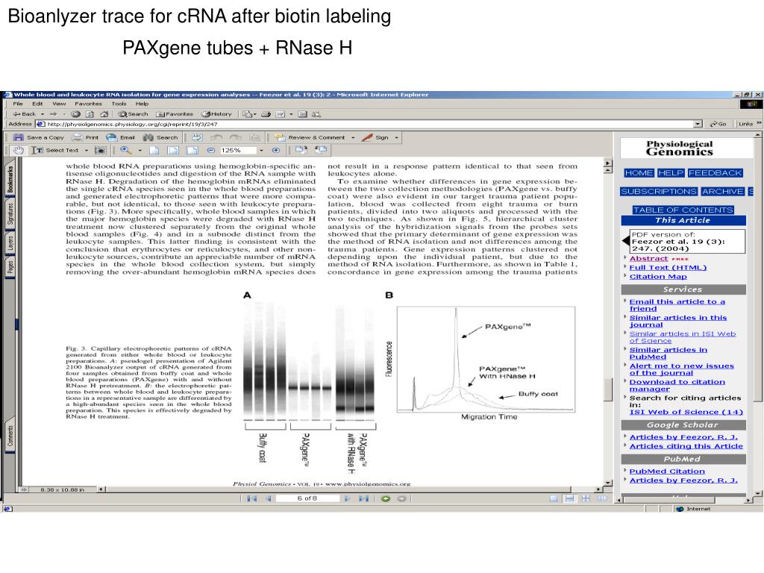Rotate page clockwise icon
764x573 pixels.
[x=301, y=150]
